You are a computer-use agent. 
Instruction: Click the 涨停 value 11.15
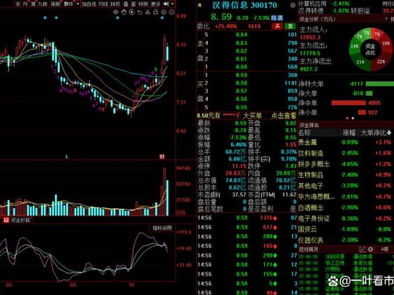[x=239, y=166]
